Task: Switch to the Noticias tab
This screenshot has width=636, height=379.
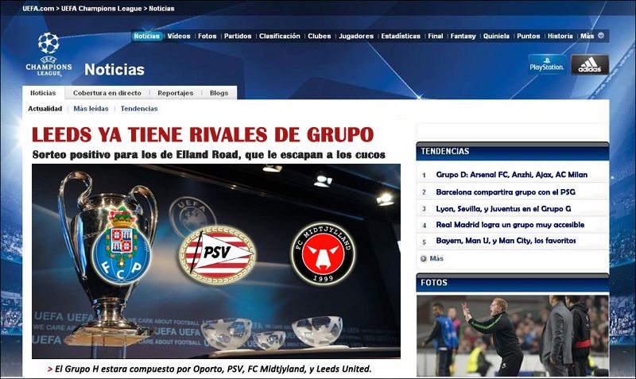Action: (43, 93)
